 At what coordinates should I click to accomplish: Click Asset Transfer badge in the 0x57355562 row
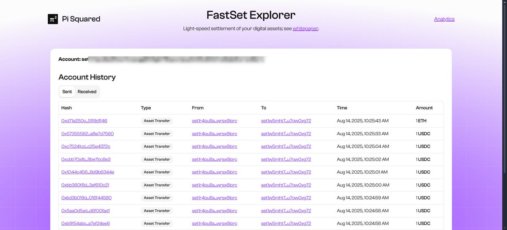(157, 134)
